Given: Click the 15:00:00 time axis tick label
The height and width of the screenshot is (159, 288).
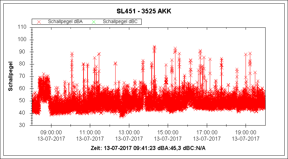Looking at the screenshot, I should coord(168,132).
